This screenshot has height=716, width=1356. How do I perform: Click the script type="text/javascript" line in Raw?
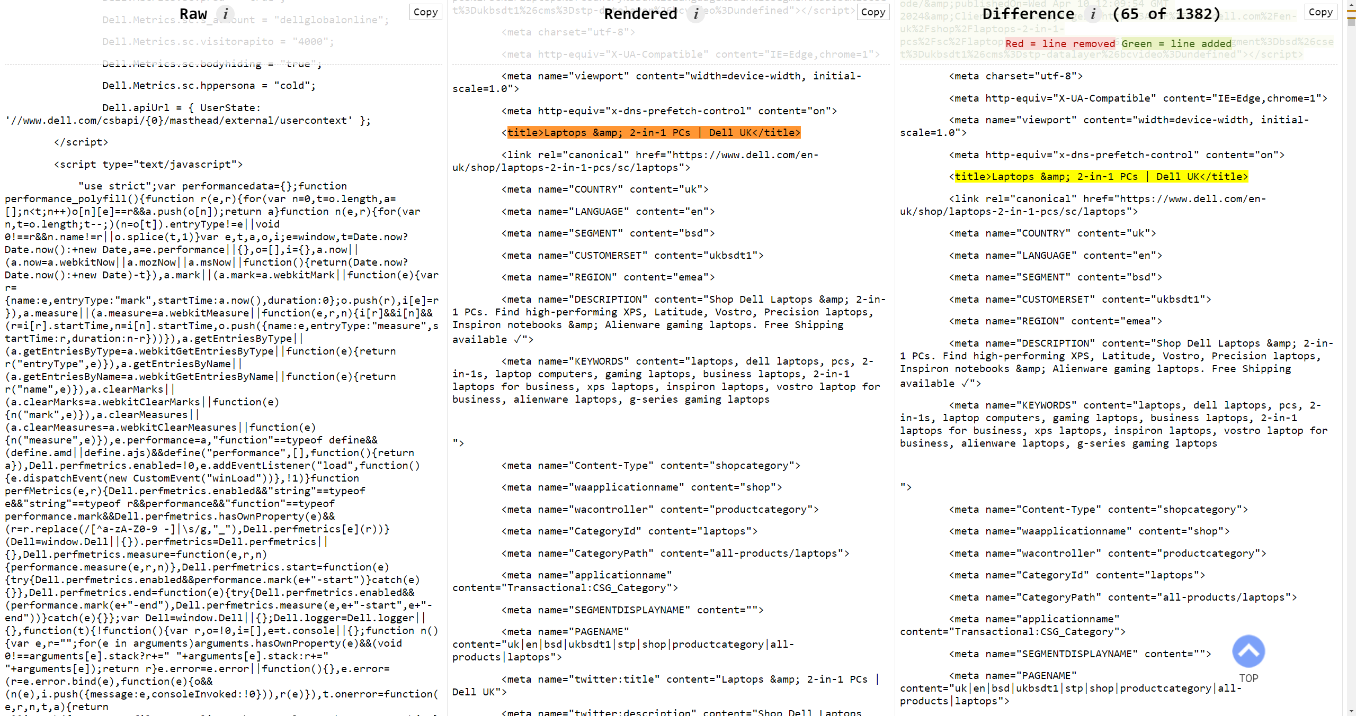point(148,164)
